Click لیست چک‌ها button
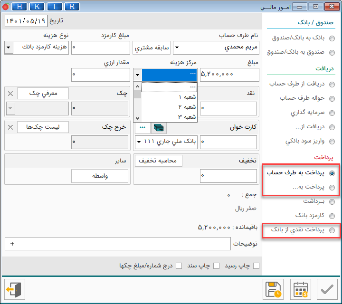Viewport: 342px width, 304px height. 43,127
